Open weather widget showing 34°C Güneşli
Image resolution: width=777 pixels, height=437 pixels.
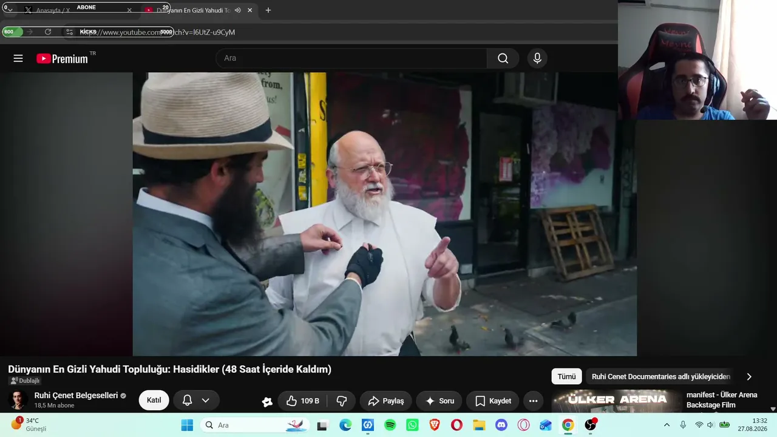[x=29, y=424]
